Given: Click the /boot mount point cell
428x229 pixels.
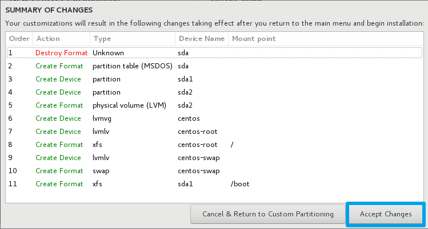Looking at the screenshot, I should tap(240, 183).
